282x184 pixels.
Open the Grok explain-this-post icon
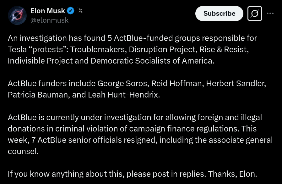pos(255,14)
